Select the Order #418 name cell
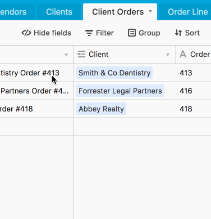Viewport: 211px width, 219px height. pos(37,109)
